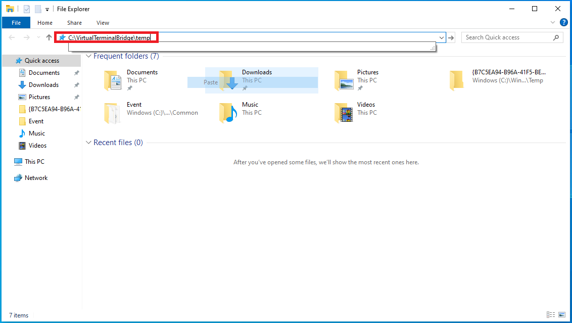
Task: Click the Recent files (0) heading
Action: click(x=118, y=143)
